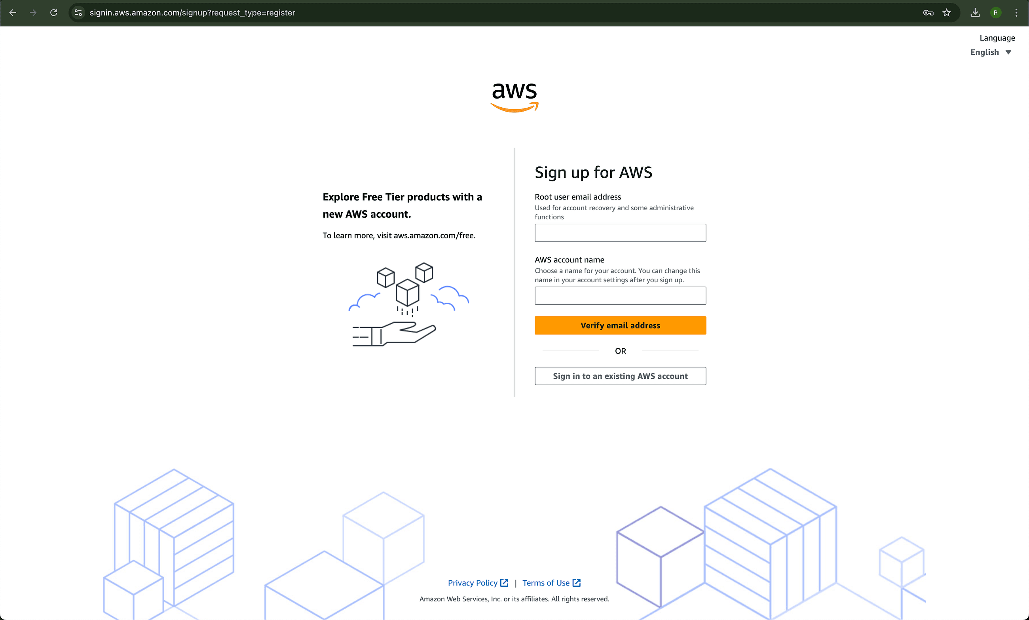Click the AWS logo
The width and height of the screenshot is (1029, 620).
click(x=514, y=98)
